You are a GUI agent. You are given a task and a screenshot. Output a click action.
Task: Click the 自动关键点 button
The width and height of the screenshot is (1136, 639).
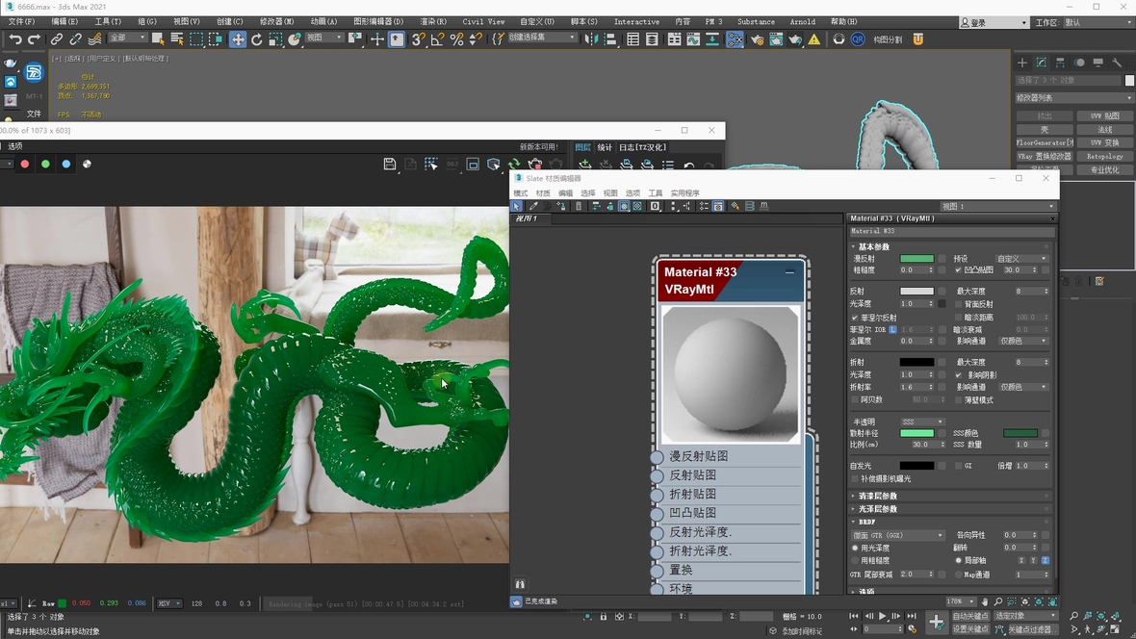(969, 616)
